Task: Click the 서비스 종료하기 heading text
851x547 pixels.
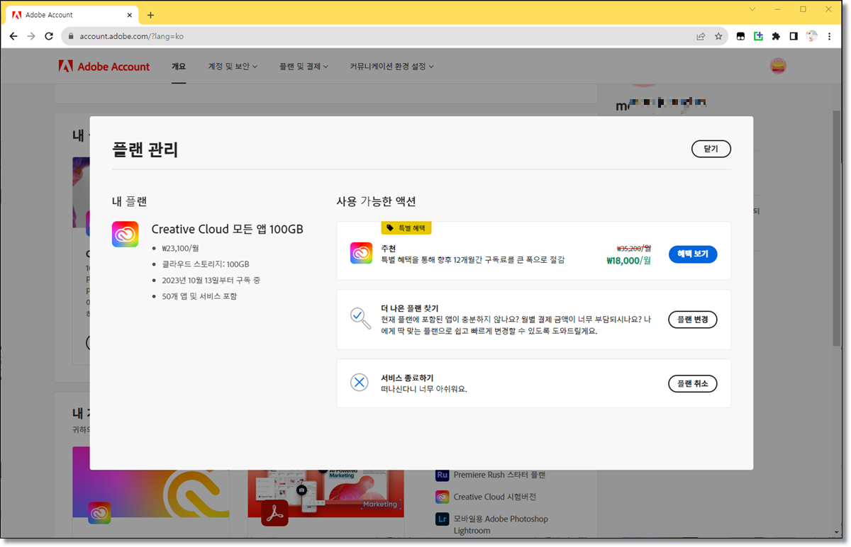Action: tap(407, 378)
